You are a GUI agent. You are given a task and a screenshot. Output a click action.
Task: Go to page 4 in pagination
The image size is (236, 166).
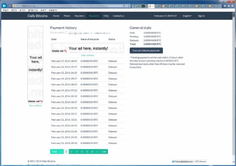coord(82,152)
